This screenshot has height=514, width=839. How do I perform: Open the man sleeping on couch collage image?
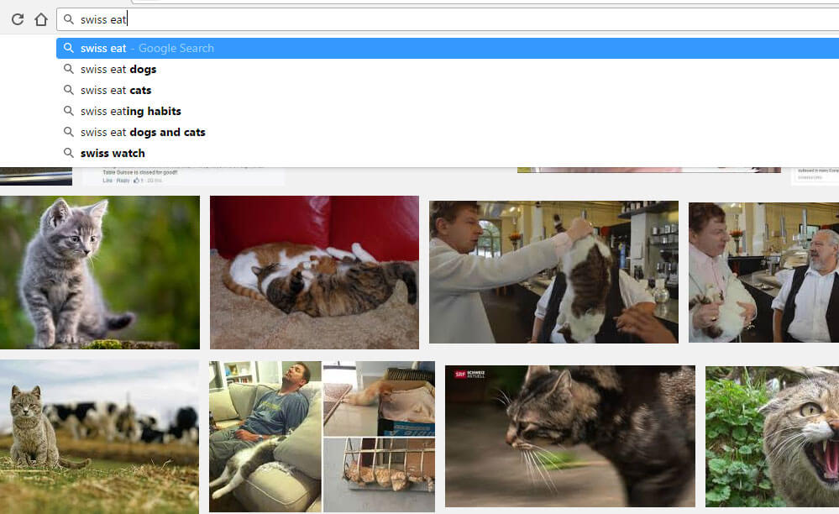(322, 437)
